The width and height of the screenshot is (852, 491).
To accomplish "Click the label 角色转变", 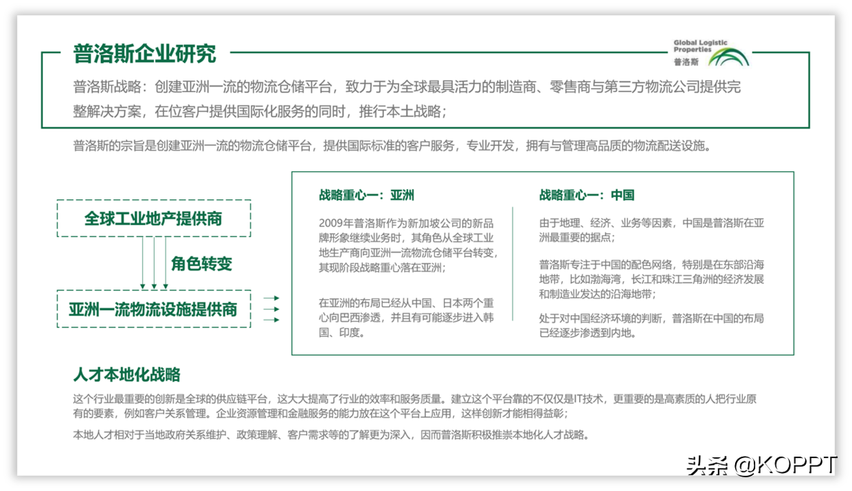I will 201,263.
